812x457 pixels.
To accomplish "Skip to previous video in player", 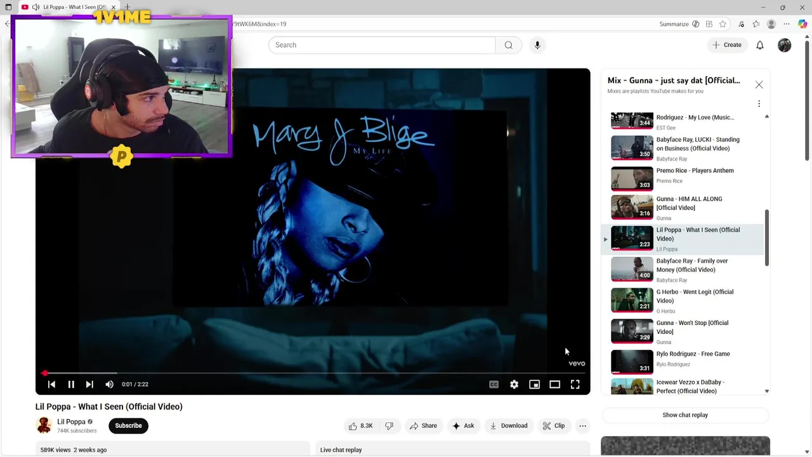I will coord(51,384).
